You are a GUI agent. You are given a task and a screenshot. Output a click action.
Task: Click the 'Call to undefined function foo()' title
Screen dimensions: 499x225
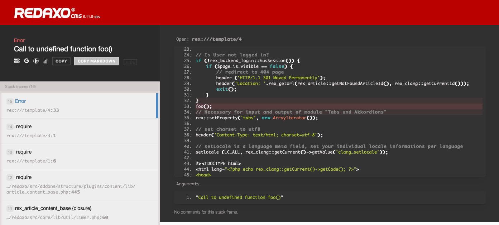pos(63,49)
